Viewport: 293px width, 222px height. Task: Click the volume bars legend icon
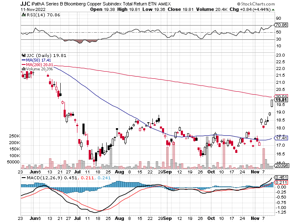[24, 69]
